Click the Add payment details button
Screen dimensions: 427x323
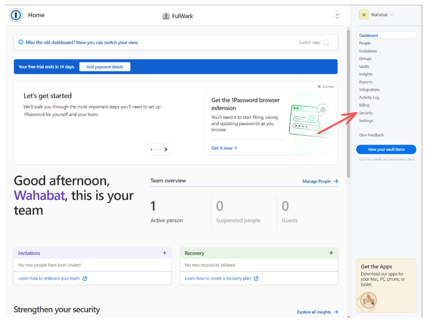click(x=105, y=67)
